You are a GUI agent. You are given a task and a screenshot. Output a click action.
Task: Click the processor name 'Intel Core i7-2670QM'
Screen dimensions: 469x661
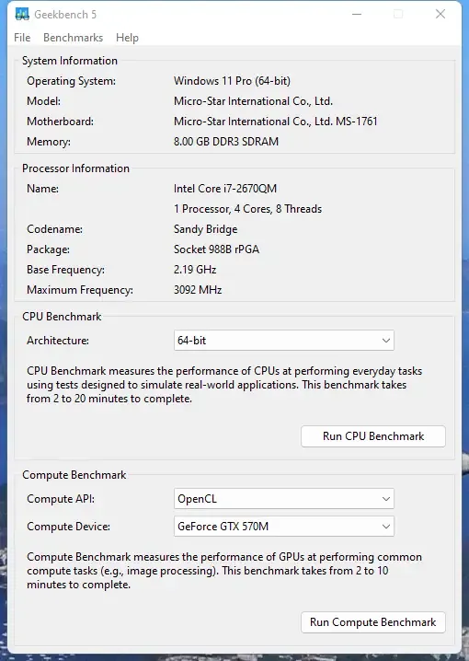pyautogui.click(x=225, y=189)
